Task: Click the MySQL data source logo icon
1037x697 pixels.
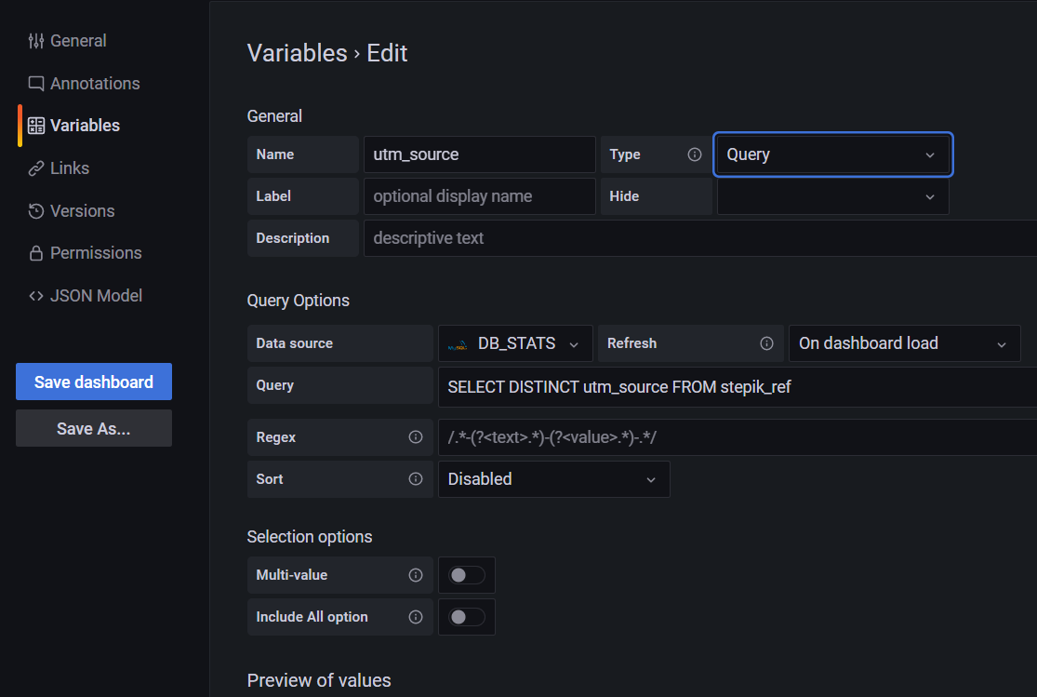Action: tap(457, 345)
